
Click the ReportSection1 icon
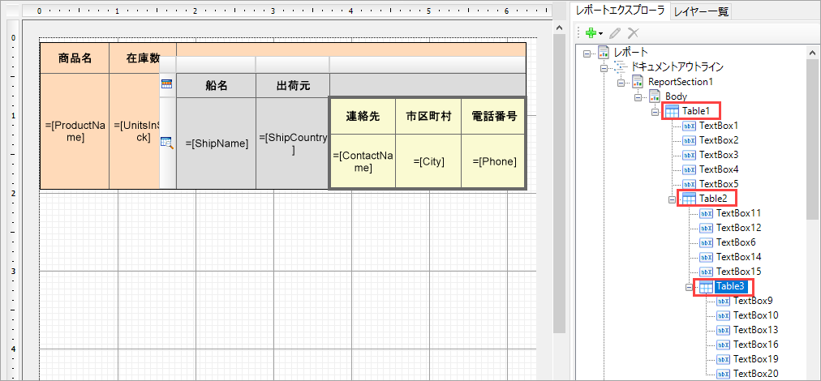coord(638,81)
